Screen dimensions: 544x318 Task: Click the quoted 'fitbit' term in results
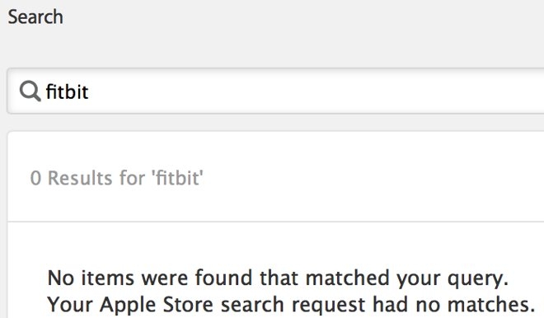177,178
